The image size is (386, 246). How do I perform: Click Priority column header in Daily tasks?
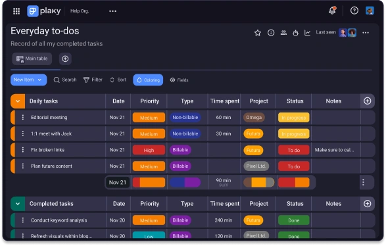pos(149,101)
